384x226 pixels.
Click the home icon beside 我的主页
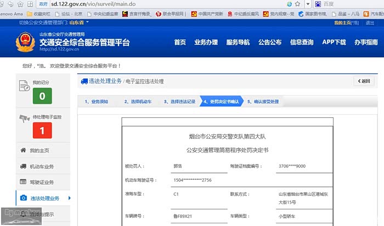point(23,150)
